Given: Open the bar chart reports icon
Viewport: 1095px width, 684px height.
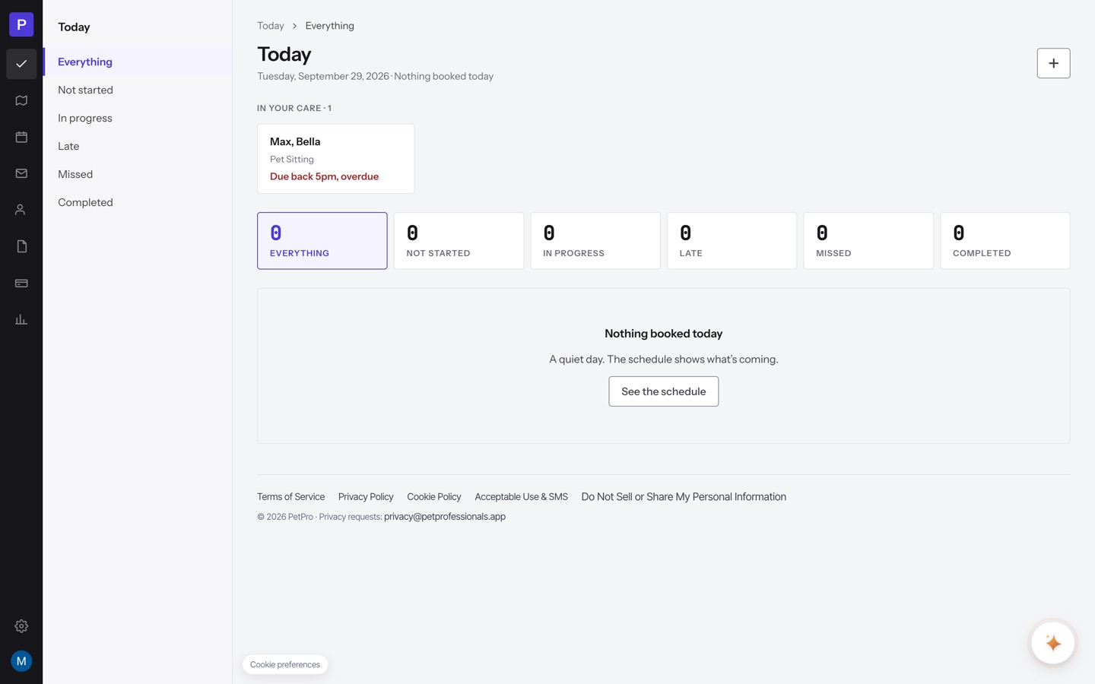Looking at the screenshot, I should pyautogui.click(x=21, y=319).
